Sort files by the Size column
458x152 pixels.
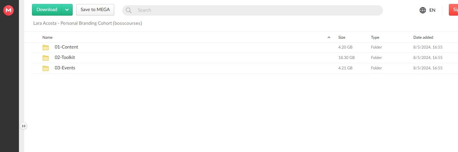[342, 37]
